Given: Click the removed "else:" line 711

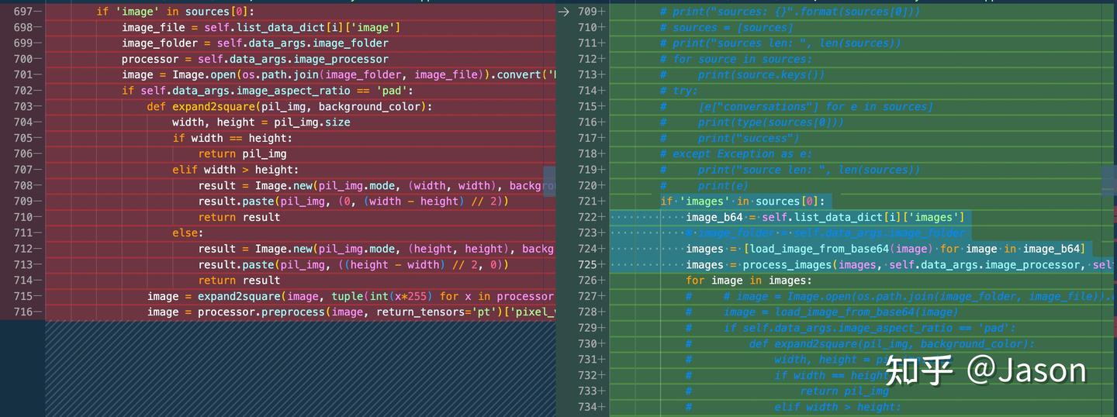Looking at the screenshot, I should tap(188, 233).
